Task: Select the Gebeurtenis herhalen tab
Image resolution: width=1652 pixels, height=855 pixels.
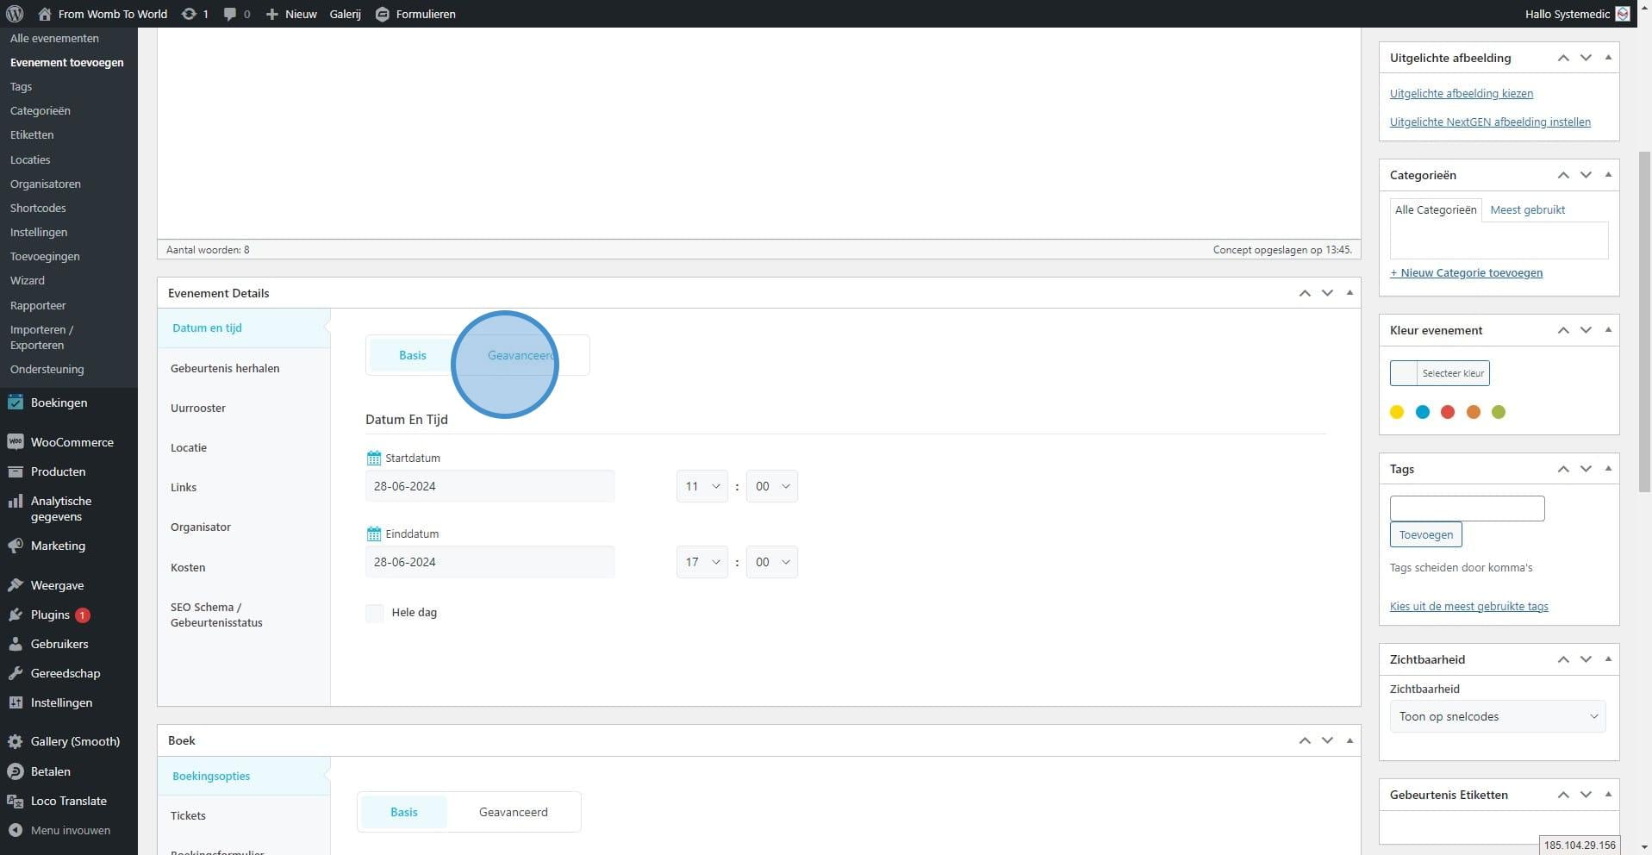Action: click(x=225, y=368)
